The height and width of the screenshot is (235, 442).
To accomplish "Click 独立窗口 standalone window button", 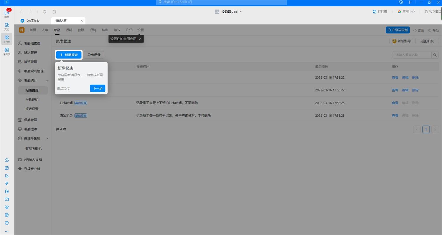I will pyautogui.click(x=433, y=12).
